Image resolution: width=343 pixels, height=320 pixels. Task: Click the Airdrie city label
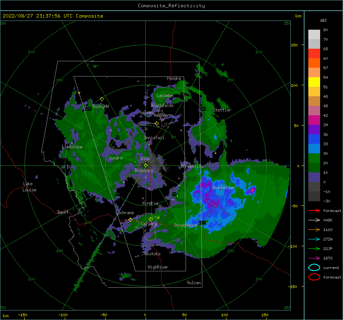[x=150, y=203]
